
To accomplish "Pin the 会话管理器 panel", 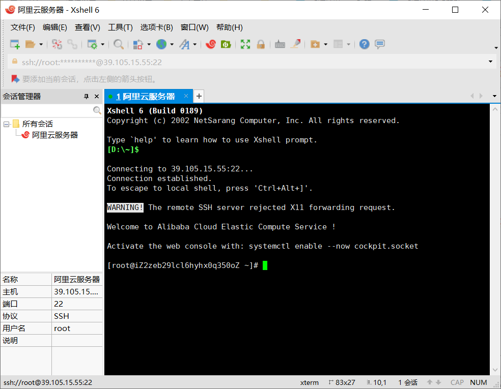I will [x=86, y=97].
